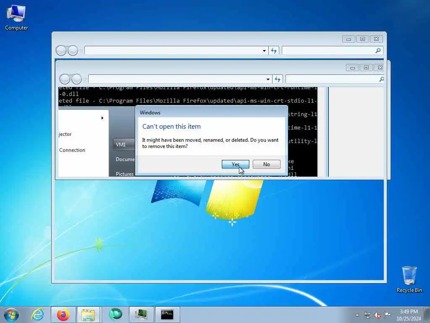Open address dropdown in the rear window

264,50
